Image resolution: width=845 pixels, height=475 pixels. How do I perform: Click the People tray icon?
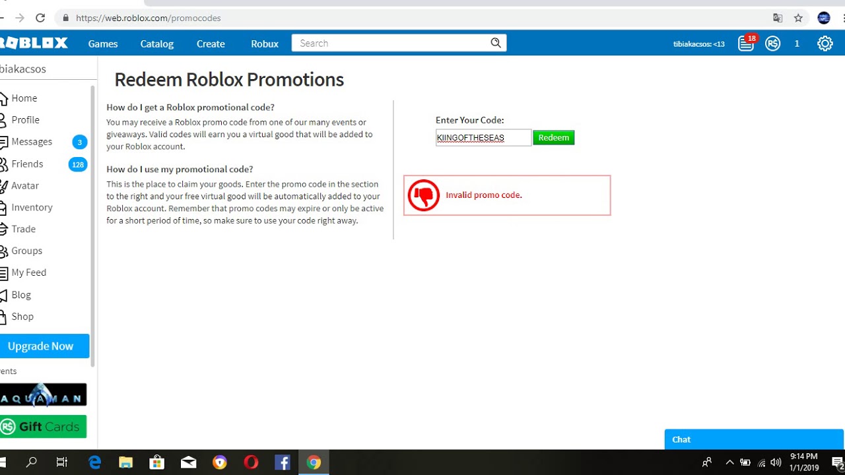coord(707,462)
